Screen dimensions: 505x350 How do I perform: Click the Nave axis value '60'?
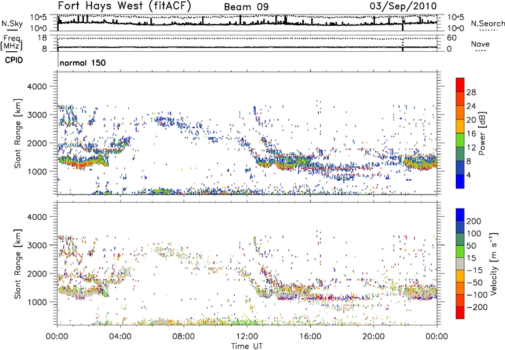(451, 38)
